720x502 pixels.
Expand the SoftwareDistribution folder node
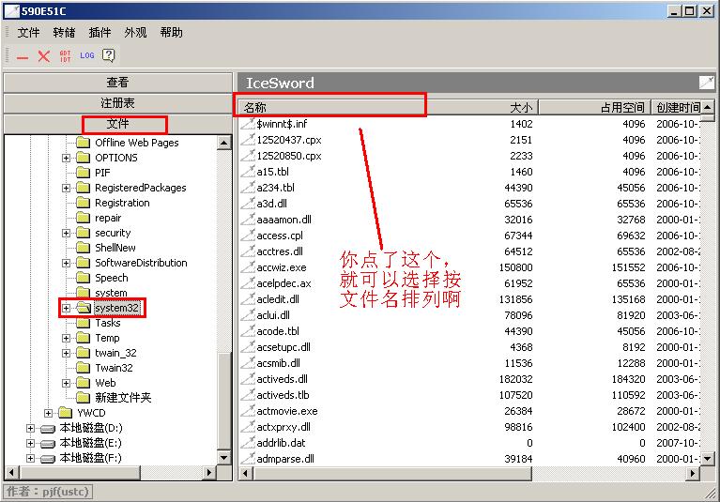66,263
